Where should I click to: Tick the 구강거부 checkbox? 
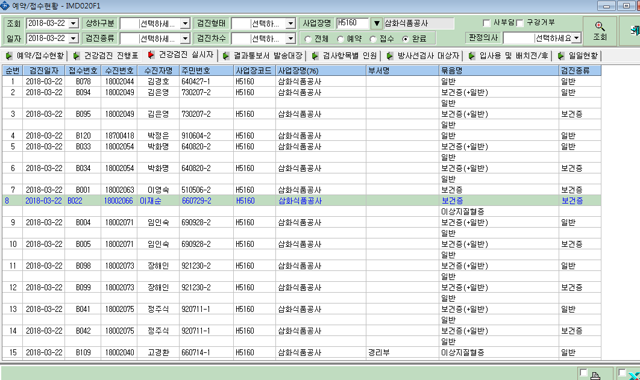coord(519,23)
